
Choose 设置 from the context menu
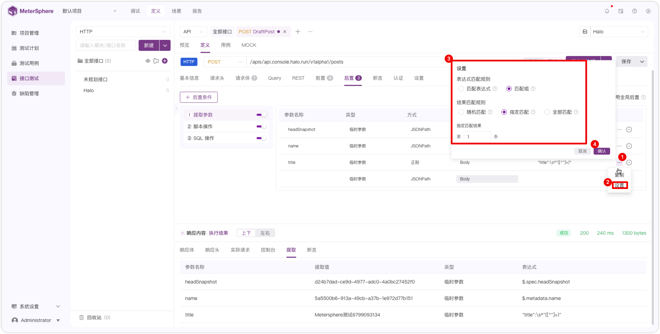pos(620,186)
